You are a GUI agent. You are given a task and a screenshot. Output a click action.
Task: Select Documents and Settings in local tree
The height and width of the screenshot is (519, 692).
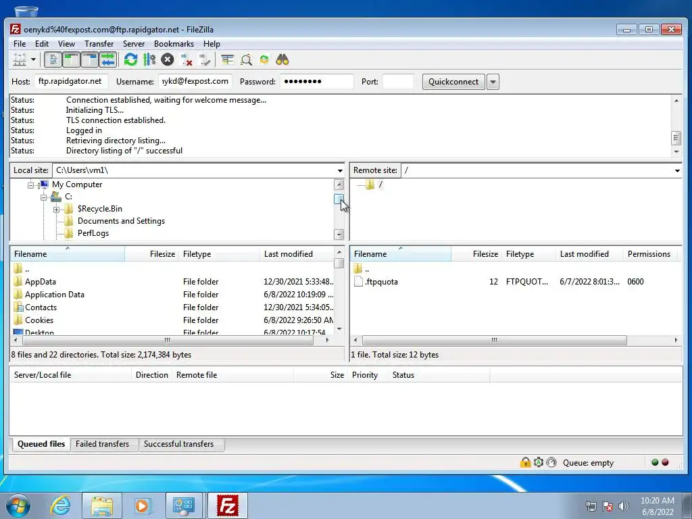point(121,221)
